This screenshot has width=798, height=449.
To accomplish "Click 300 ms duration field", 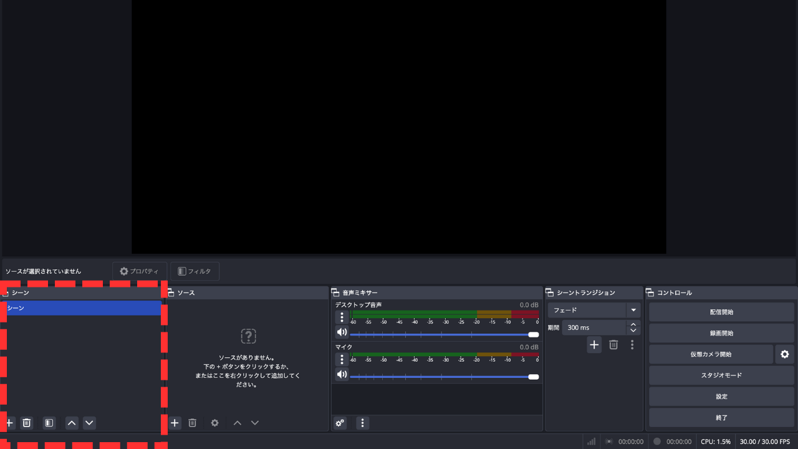I will [x=594, y=327].
